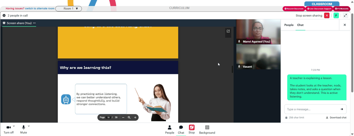Viewport: 354px width, 136px height.
Task: Click PS Moments button
Action: [342, 9]
